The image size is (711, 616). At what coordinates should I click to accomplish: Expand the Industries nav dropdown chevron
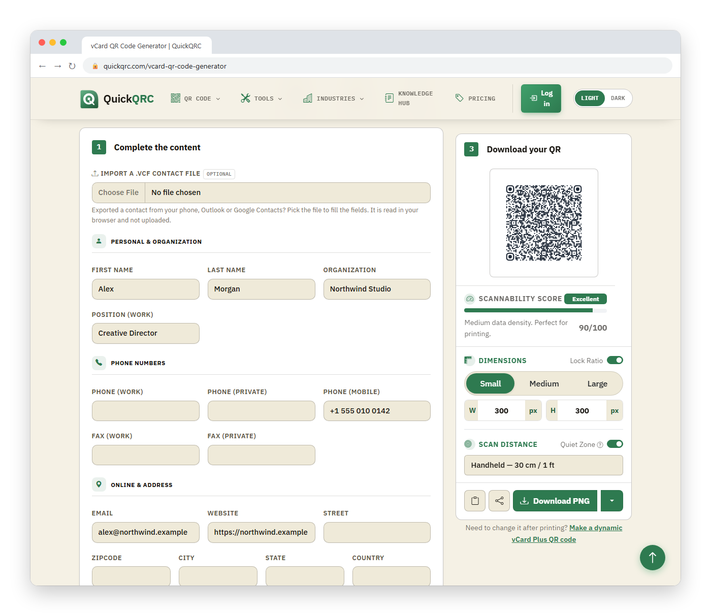(x=362, y=99)
